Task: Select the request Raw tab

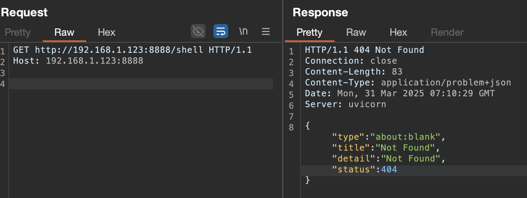Action: point(64,32)
